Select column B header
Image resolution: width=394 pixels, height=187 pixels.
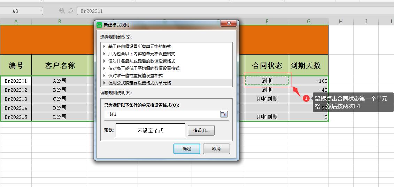[x=60, y=22]
